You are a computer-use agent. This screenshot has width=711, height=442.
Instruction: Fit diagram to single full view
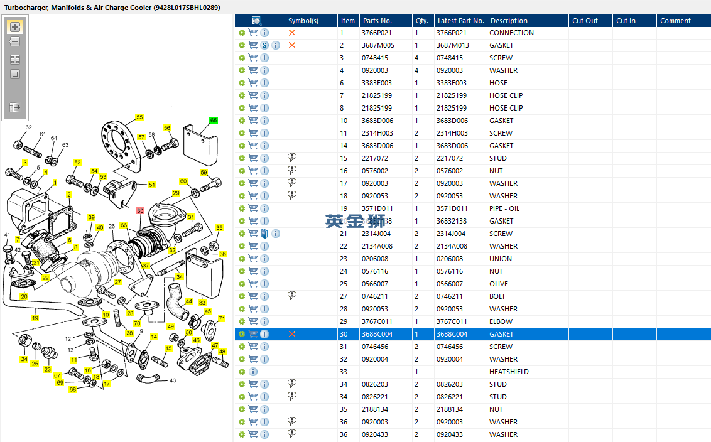point(15,74)
